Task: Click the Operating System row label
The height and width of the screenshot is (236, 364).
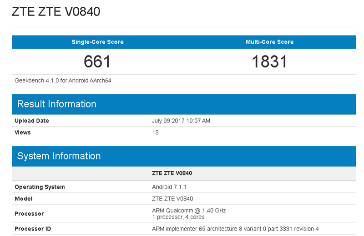Action: point(40,187)
